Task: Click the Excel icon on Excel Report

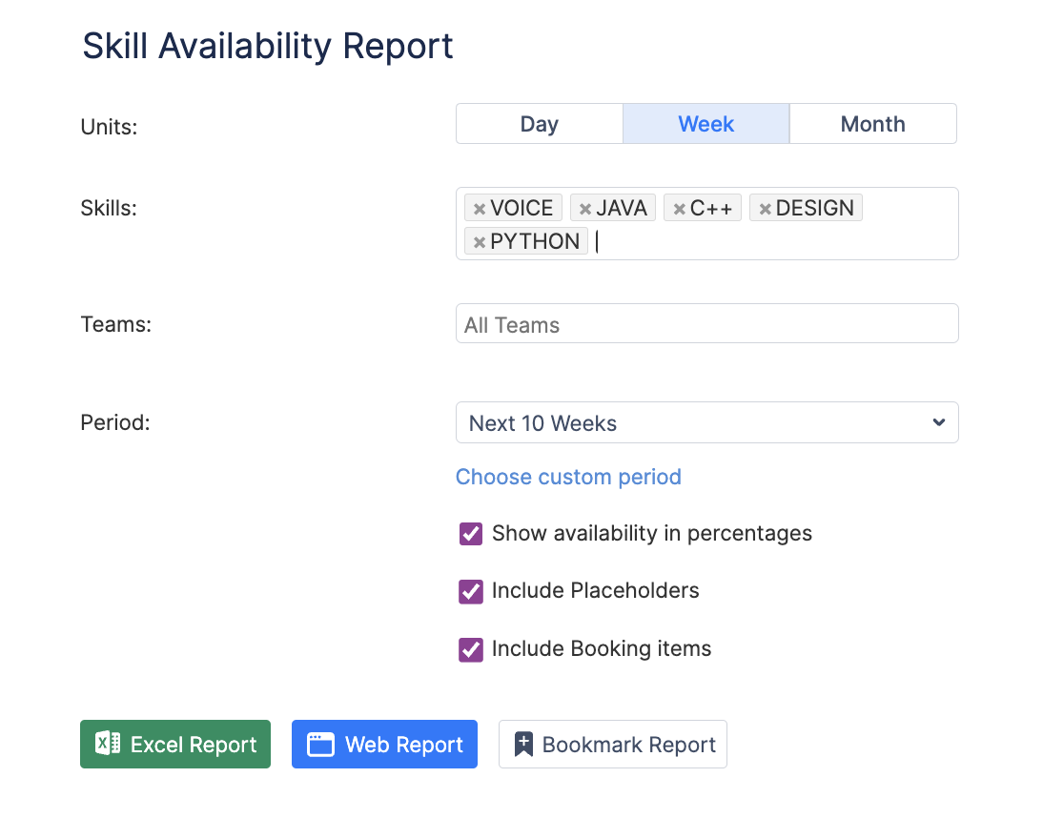Action: (108, 745)
